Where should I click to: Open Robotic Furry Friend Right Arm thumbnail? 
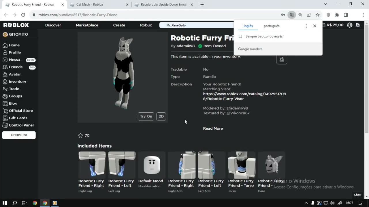(x=182, y=165)
